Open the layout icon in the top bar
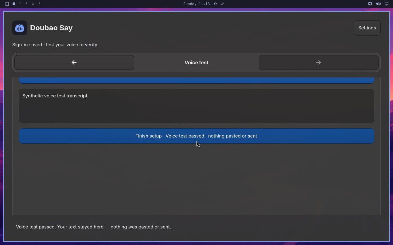Image resolution: width=393 pixels, height=245 pixels. [x=6, y=4]
